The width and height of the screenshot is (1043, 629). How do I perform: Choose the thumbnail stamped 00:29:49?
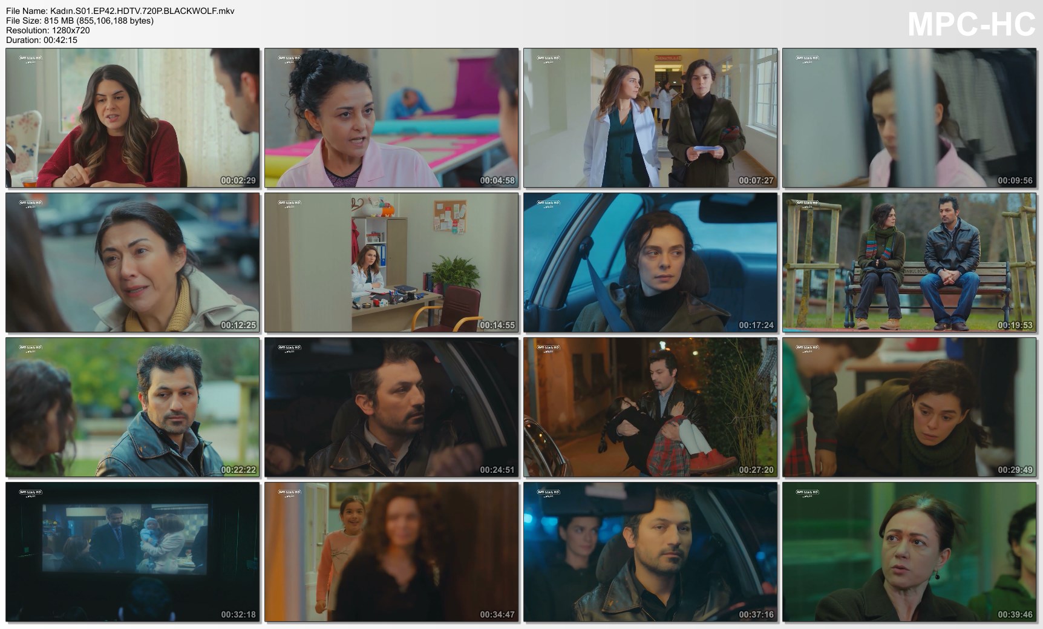[x=909, y=407]
